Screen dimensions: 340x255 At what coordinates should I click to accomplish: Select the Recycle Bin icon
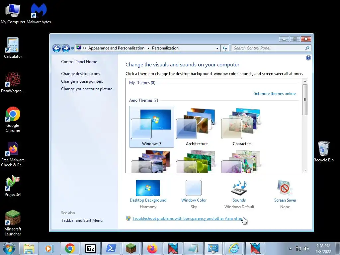pos(323,151)
